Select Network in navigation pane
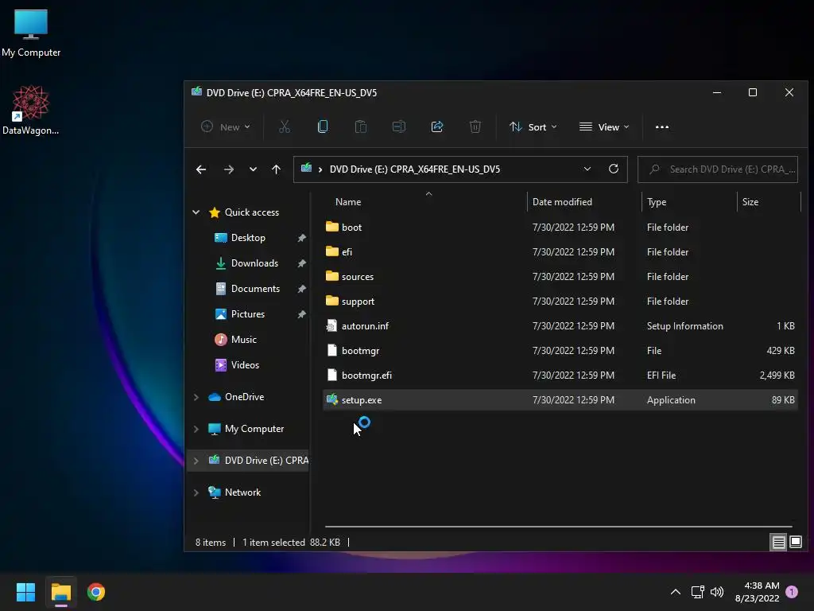 click(242, 492)
